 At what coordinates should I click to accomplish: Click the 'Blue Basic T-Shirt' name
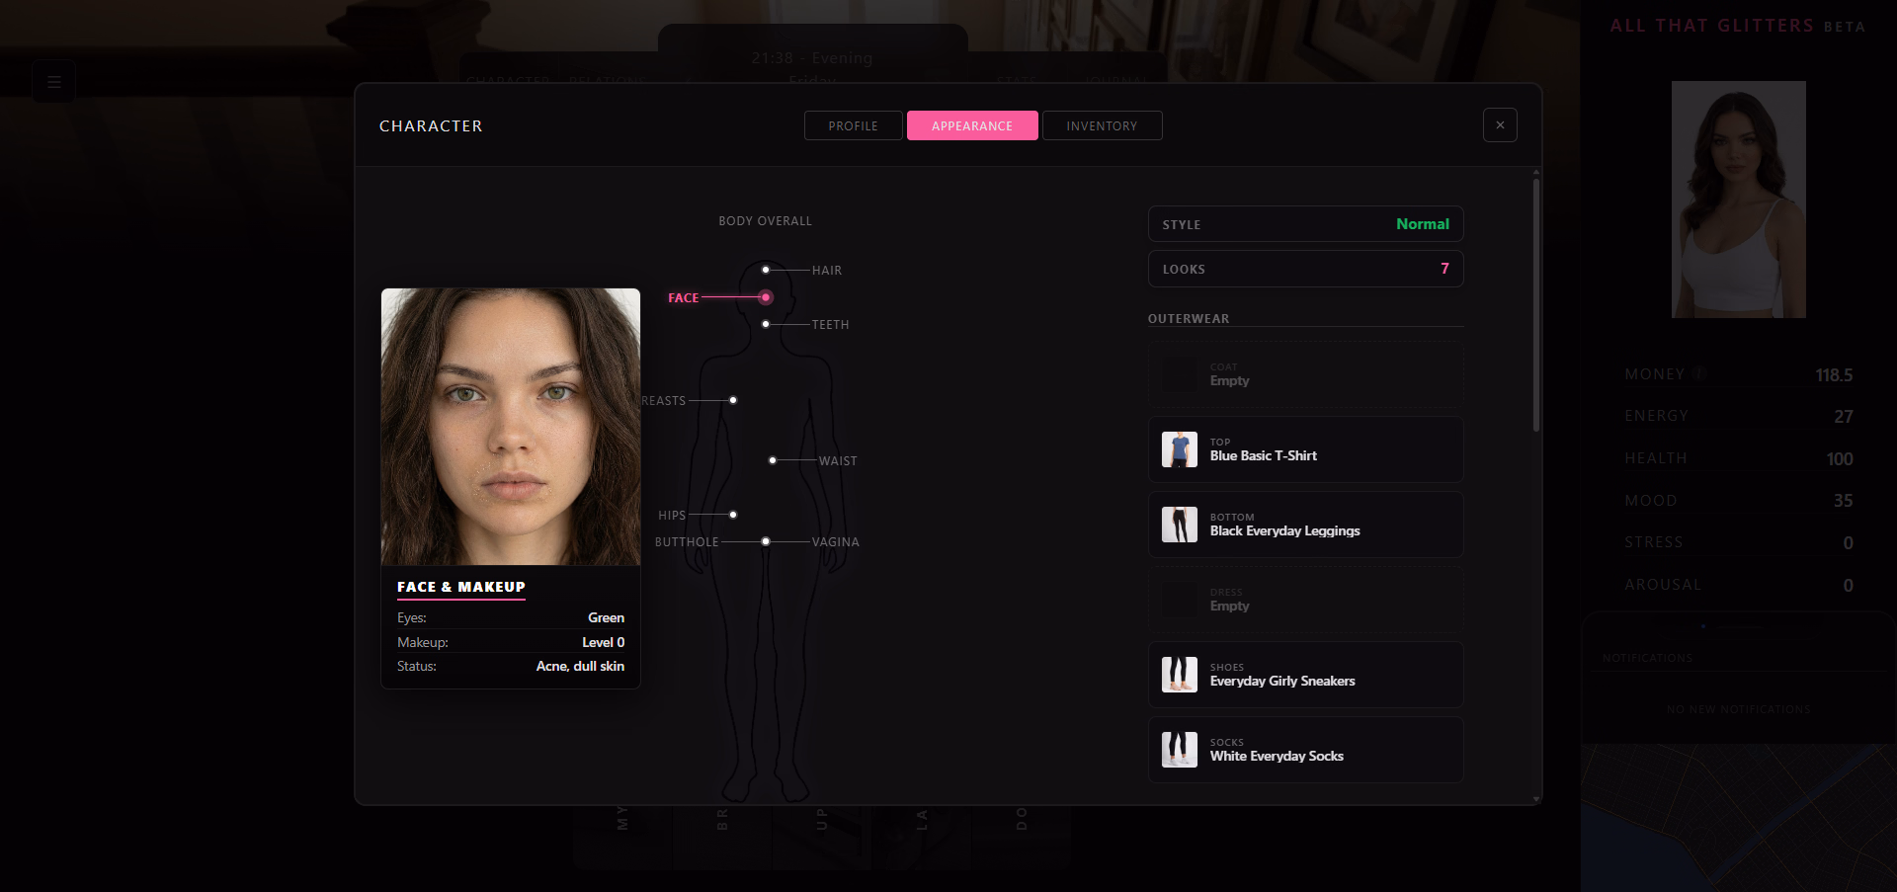coord(1264,455)
